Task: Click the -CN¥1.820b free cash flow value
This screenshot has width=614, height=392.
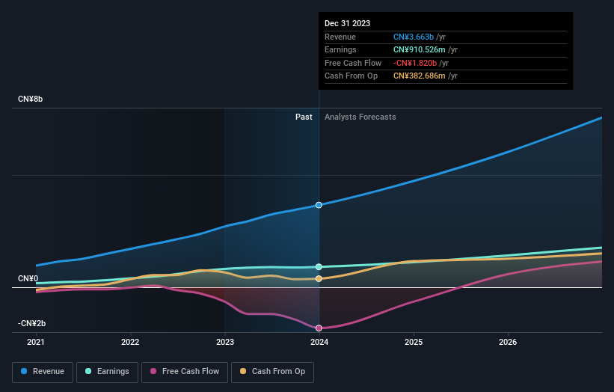Action: [x=415, y=63]
